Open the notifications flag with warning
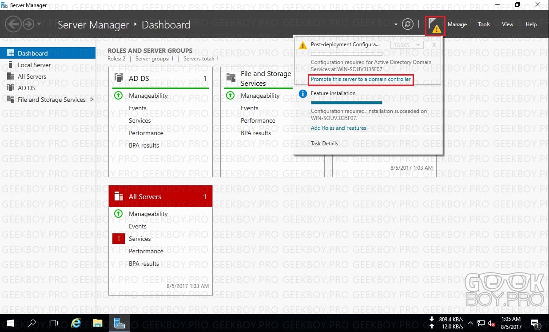 (435, 25)
